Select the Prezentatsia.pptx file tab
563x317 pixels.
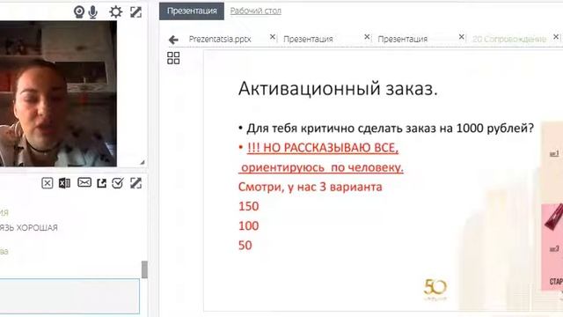(x=220, y=39)
